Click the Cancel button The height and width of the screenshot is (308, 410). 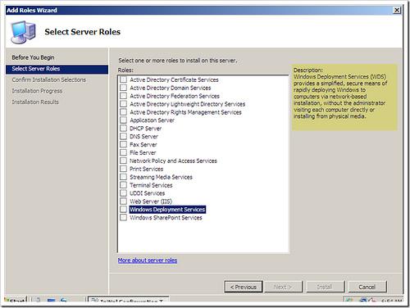367,287
